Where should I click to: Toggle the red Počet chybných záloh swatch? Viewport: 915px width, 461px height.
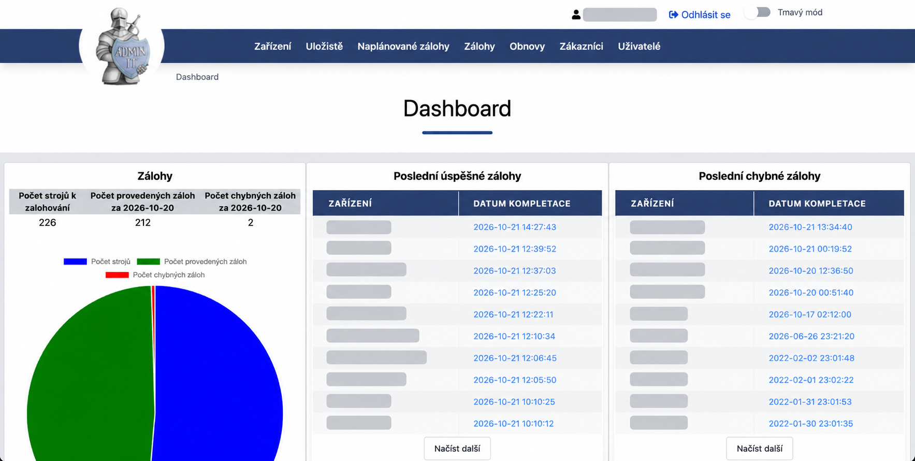click(117, 275)
